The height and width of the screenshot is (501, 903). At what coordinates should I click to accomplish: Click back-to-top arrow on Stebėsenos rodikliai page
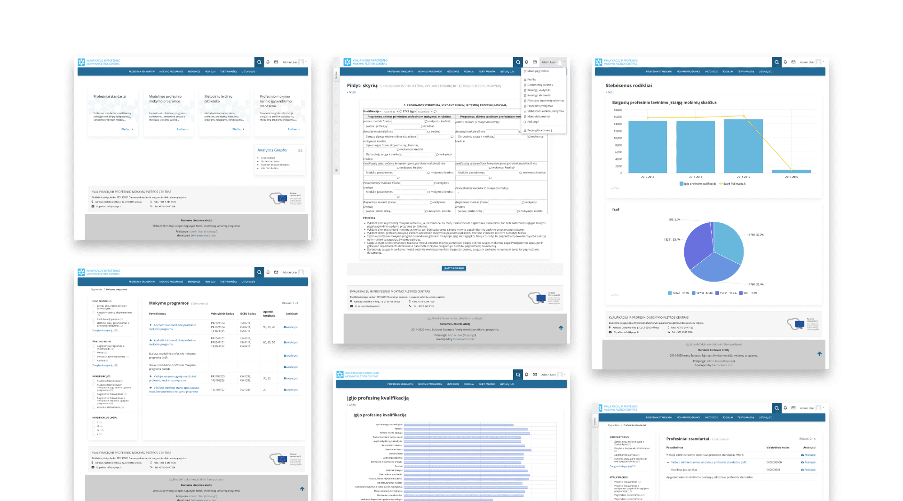point(820,353)
